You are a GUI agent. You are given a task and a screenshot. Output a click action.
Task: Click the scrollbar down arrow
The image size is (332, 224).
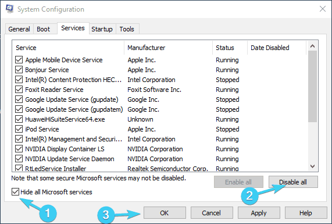point(312,166)
